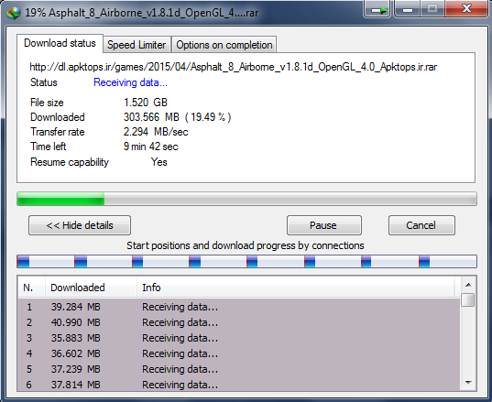Open the Options on completion tab
The width and height of the screenshot is (492, 402).
coord(224,45)
